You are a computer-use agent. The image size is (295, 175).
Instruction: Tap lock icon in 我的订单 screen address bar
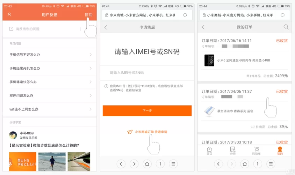point(204,15)
